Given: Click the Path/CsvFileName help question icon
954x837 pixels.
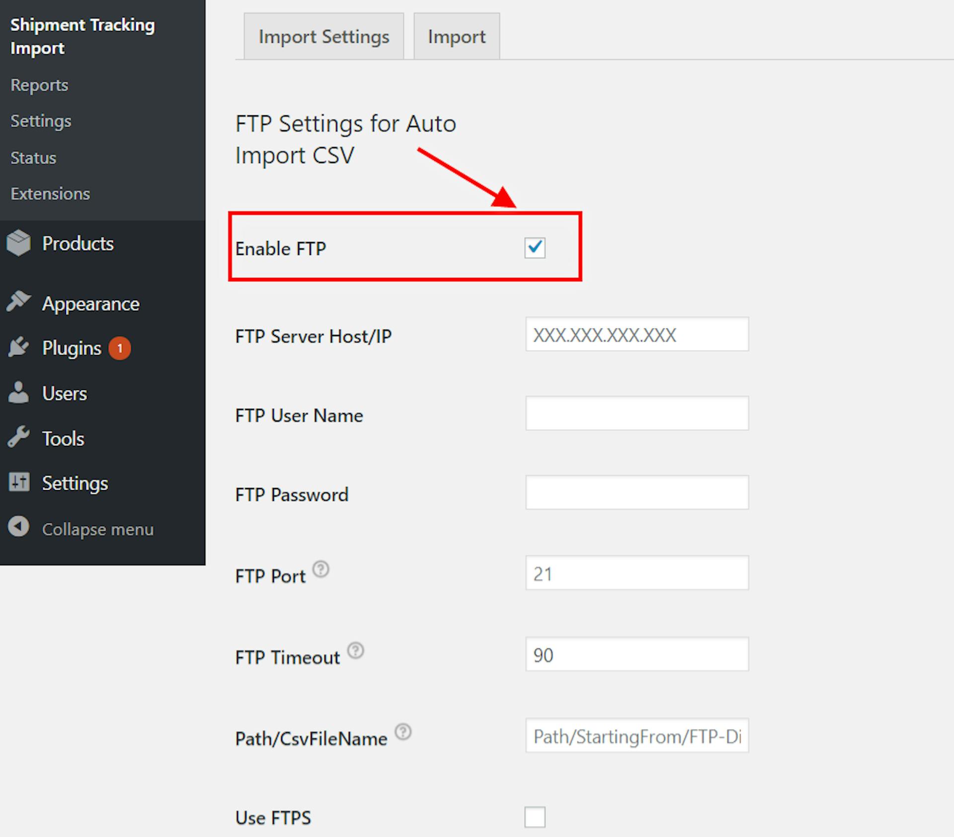Looking at the screenshot, I should pyautogui.click(x=403, y=732).
